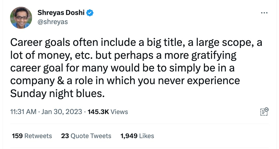Show the list of Retweets
279x149 pixels.
[x=38, y=136]
